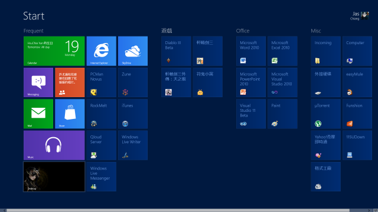Select the Misc group heading
Image resolution: width=378 pixels, height=212 pixels.
(315, 31)
